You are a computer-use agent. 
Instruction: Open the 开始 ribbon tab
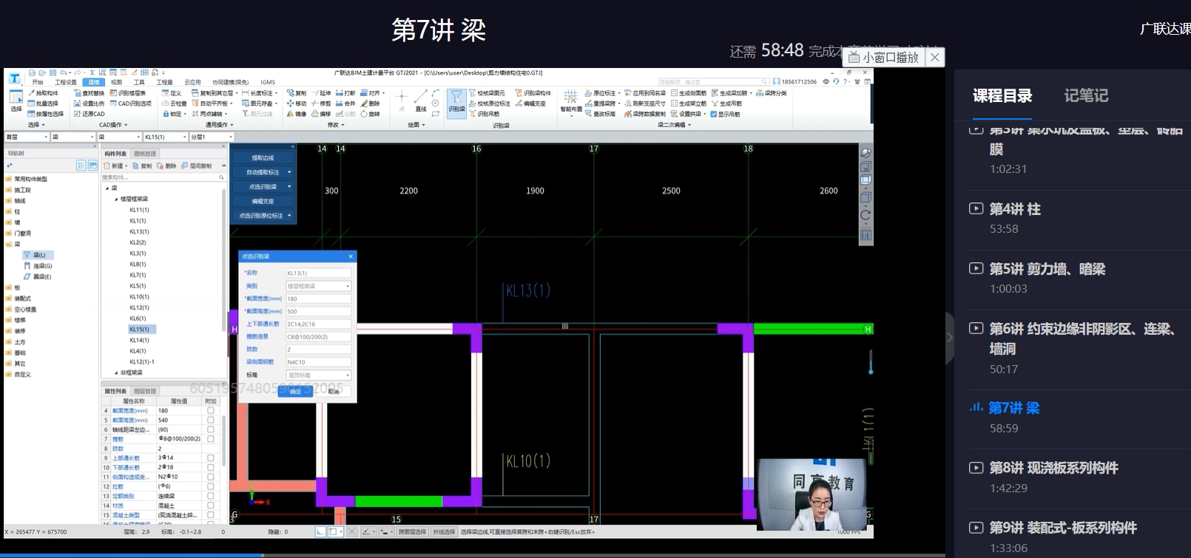tap(38, 83)
